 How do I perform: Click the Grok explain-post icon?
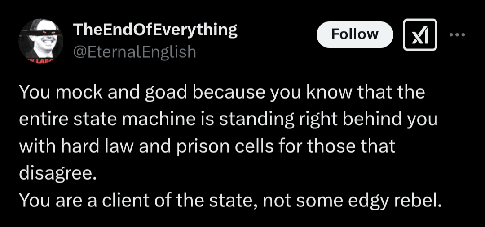(420, 34)
